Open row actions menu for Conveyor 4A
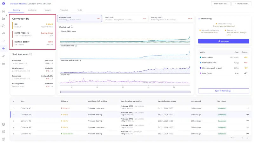254x143 pixels. click(x=248, y=114)
